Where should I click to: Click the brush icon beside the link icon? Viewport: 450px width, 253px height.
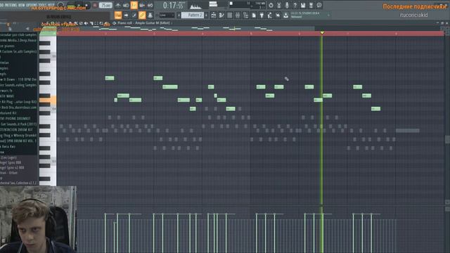pos(134,15)
